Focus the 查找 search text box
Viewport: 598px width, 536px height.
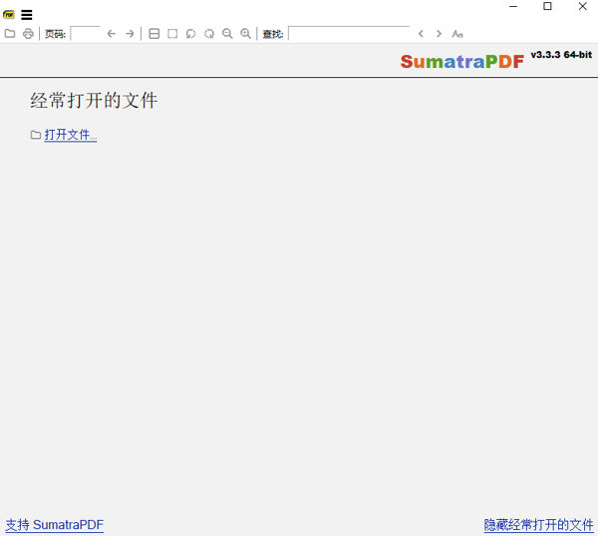pyautogui.click(x=348, y=34)
